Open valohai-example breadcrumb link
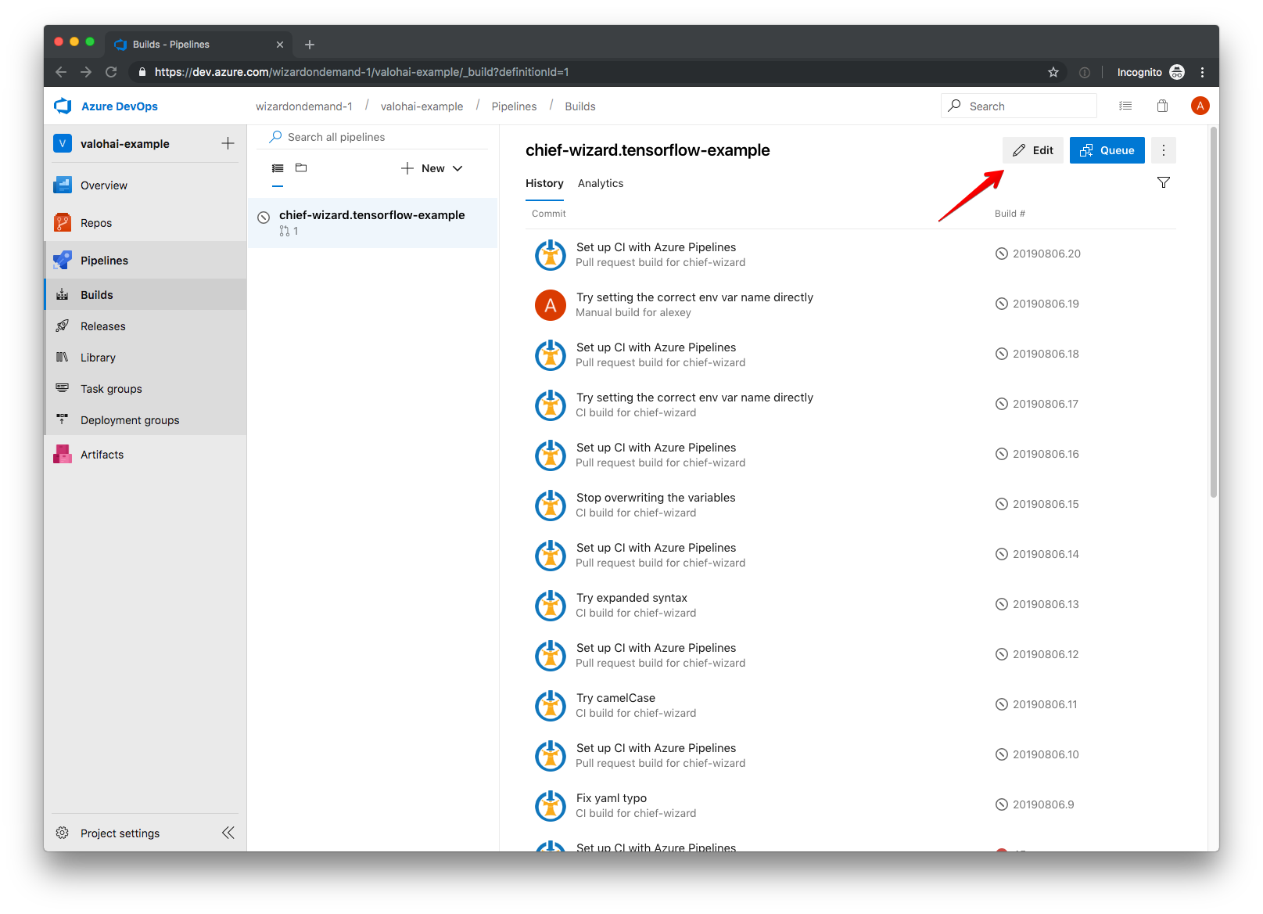 click(422, 106)
